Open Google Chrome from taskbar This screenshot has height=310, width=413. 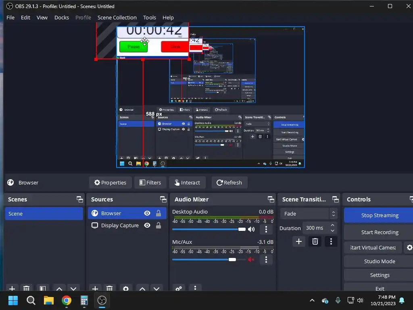click(67, 300)
